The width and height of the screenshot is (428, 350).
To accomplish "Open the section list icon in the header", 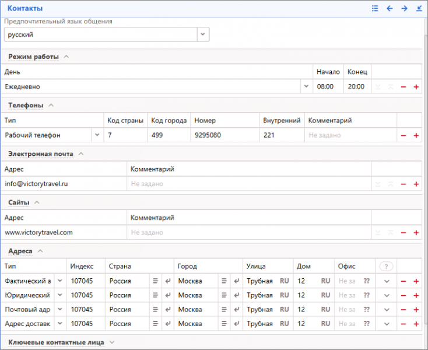I will click(375, 9).
